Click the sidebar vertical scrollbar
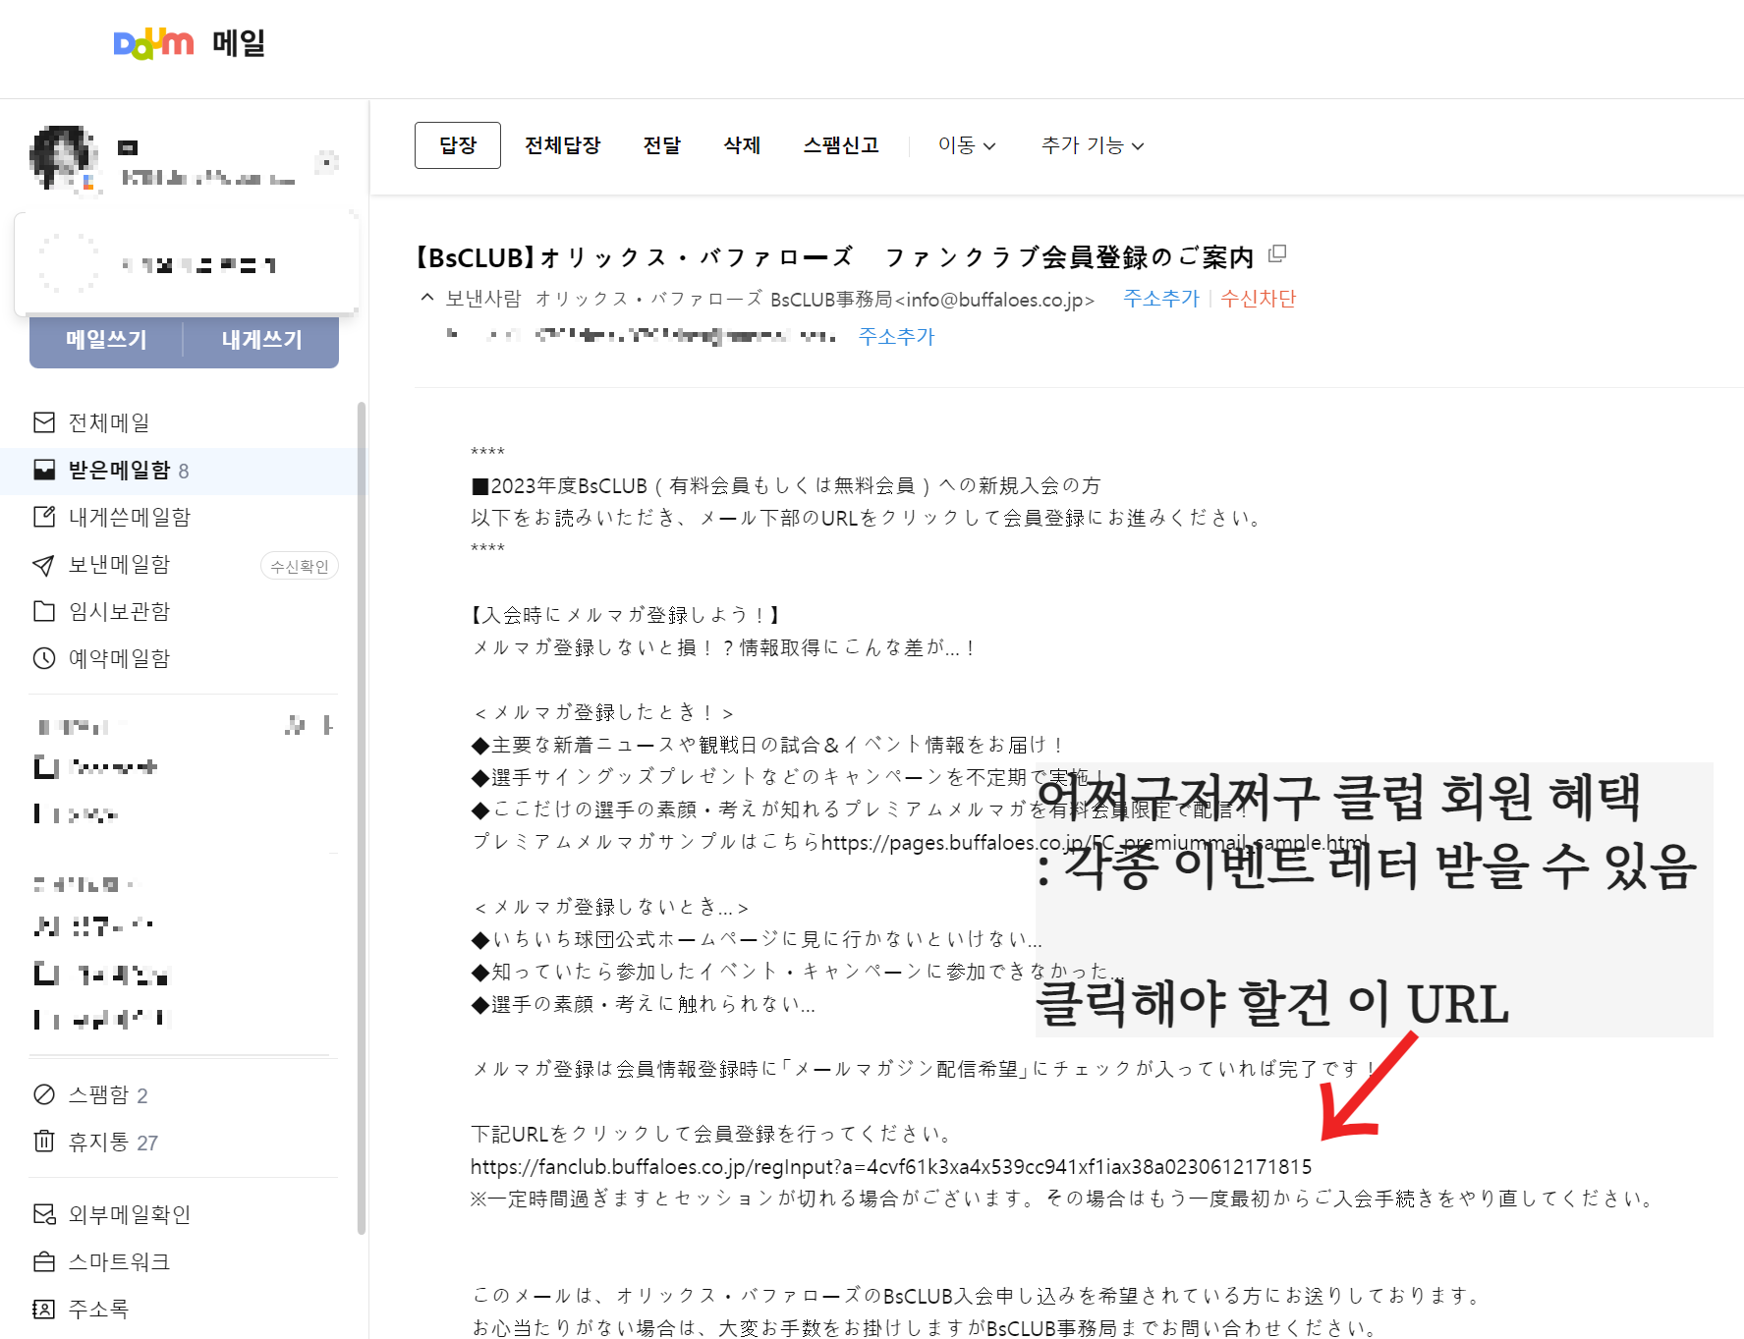1744x1339 pixels. (362, 817)
